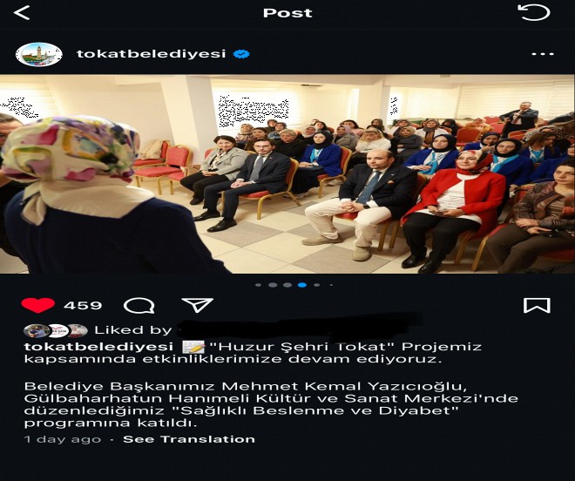This screenshot has width=575, height=481.
Task: View the 459 likes count
Action: pos(83,305)
